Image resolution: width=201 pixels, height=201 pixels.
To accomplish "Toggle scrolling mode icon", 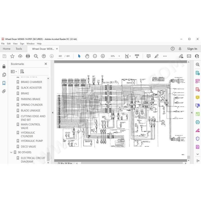I will (x=137, y=56).
